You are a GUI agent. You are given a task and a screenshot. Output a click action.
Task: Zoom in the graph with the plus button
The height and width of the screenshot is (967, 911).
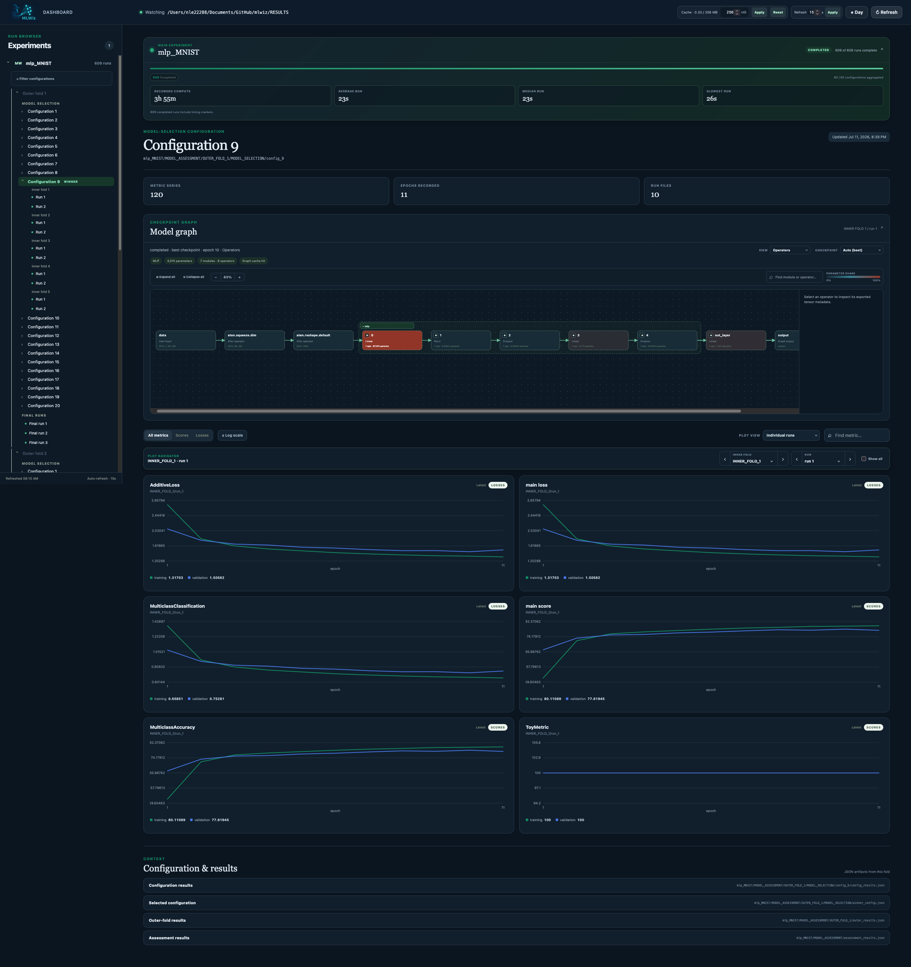(x=239, y=277)
